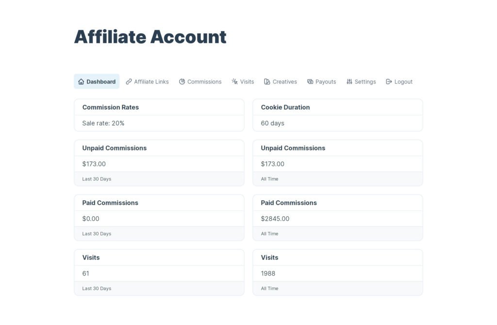Open the Dashboard tab
The image size is (497, 325).
[97, 81]
